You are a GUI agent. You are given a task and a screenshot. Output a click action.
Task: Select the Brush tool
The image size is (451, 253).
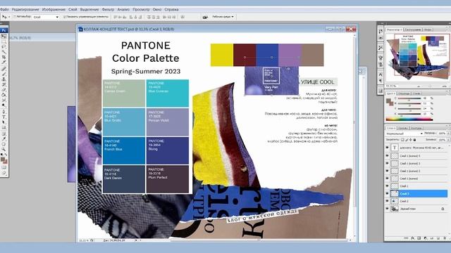coord(4,74)
